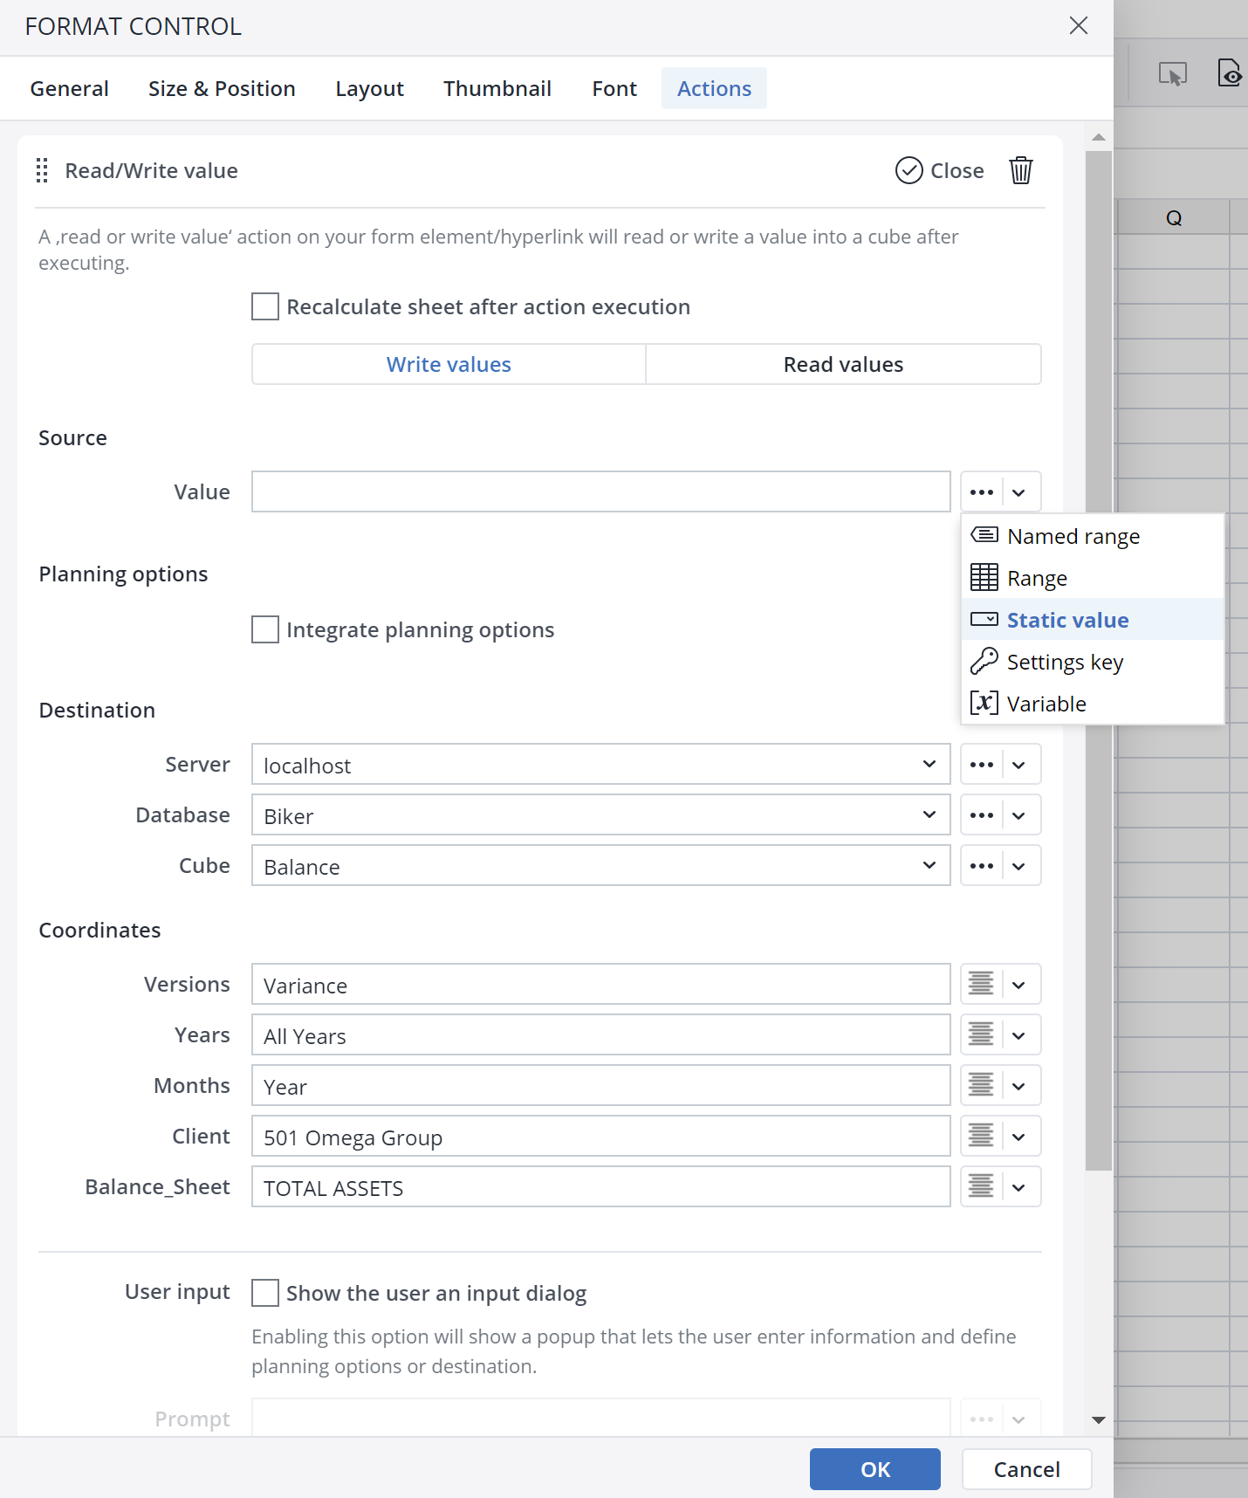The image size is (1248, 1498).
Task: Click the Client field showing 501 Omega Group
Action: [601, 1137]
